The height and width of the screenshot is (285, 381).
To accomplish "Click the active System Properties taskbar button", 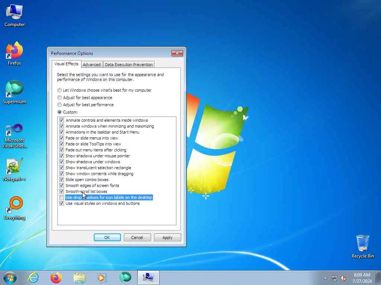I will (148, 278).
